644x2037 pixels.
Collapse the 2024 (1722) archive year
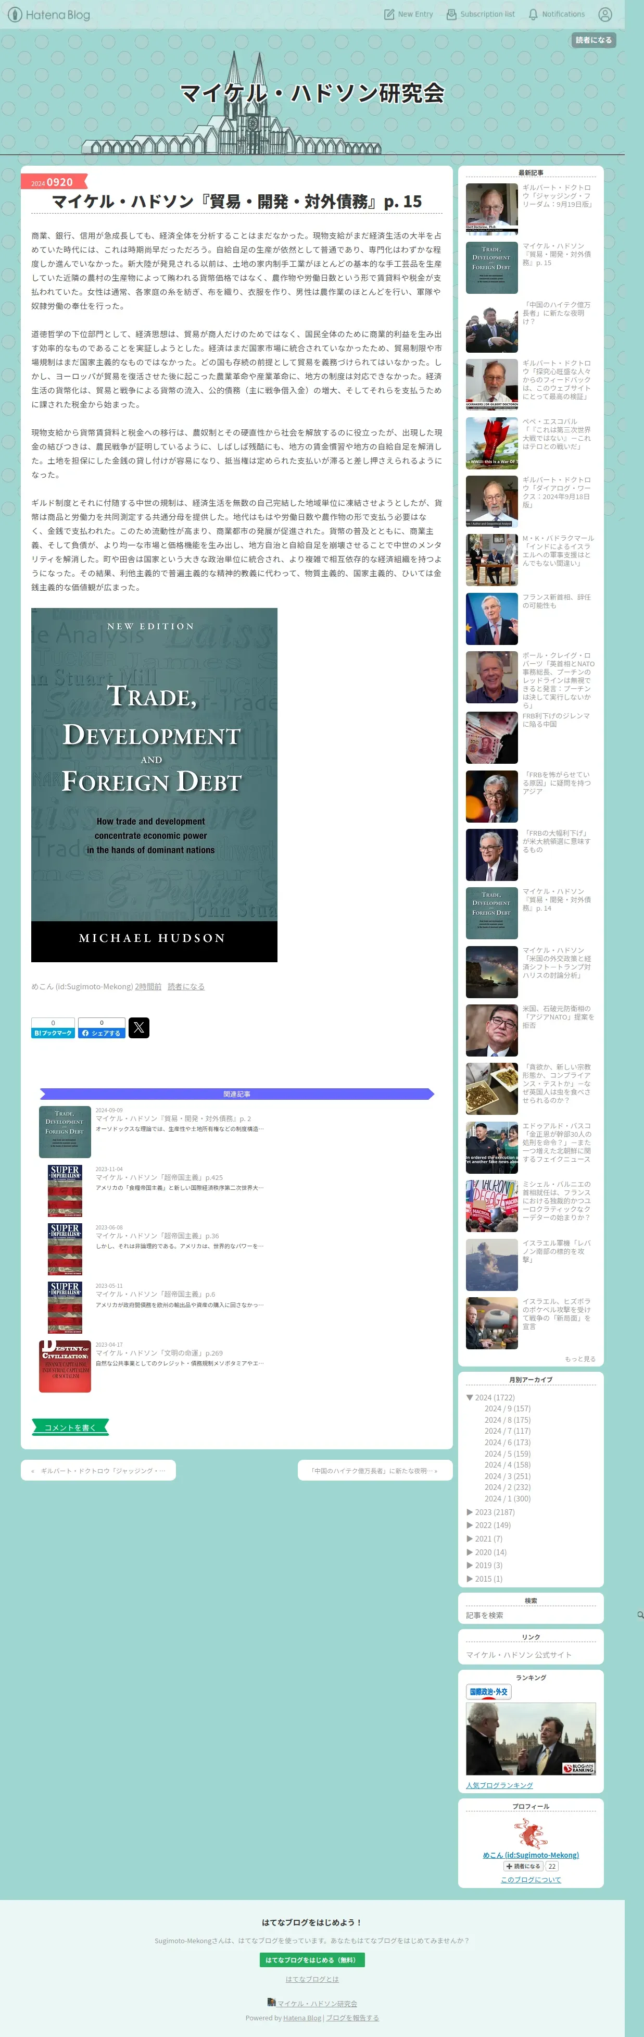(x=470, y=1397)
